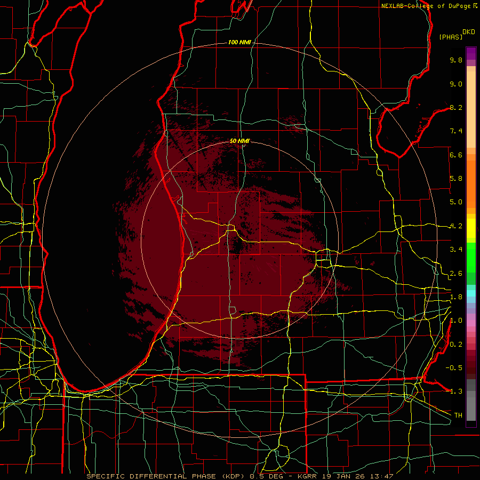Select the 6.6 value on the scale
The height and width of the screenshot is (480, 480).
click(x=456, y=155)
